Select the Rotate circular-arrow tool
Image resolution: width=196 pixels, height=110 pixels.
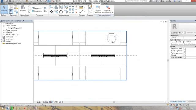point(61,12)
